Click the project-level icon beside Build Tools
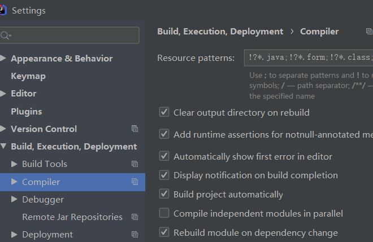This screenshot has width=373, height=242. 135,164
